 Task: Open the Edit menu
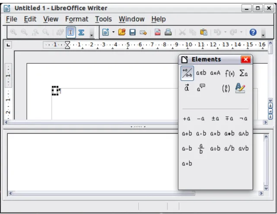coord(30,19)
